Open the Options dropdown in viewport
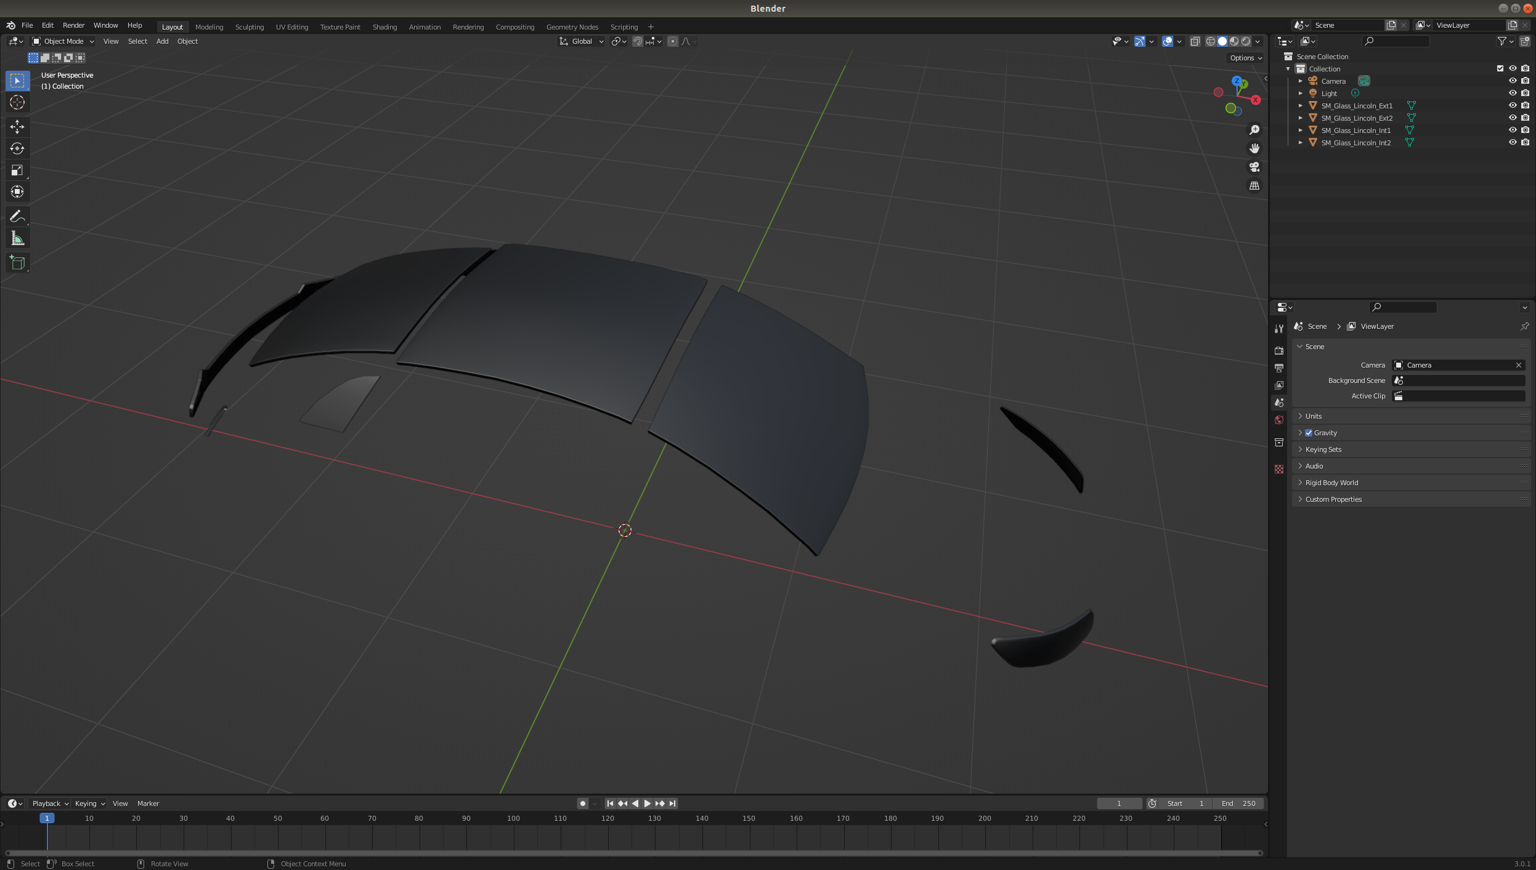 coord(1246,58)
